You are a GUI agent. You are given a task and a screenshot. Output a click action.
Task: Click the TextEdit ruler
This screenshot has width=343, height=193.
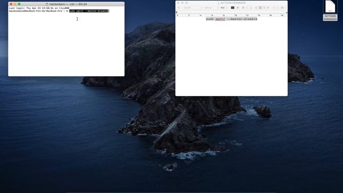[232, 14]
